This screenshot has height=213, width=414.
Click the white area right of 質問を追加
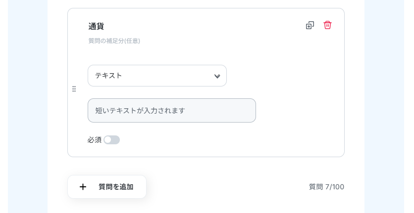tap(223, 188)
